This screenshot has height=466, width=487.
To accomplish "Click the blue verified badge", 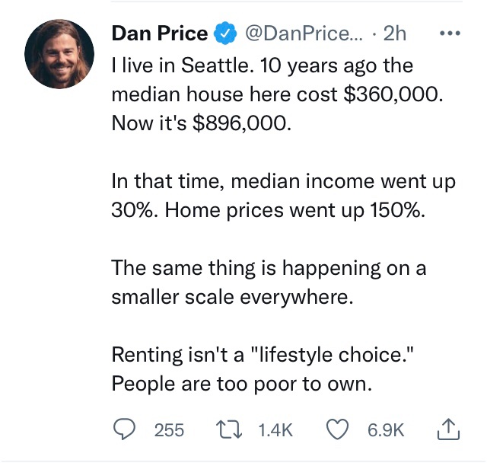I will coord(223,34).
